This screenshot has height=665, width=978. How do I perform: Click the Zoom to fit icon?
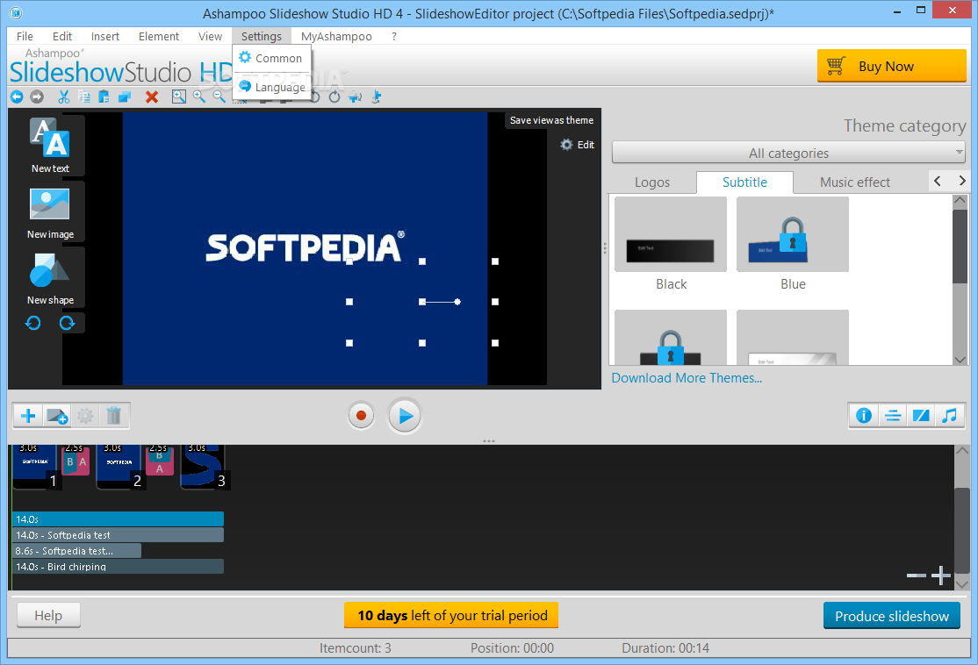[x=179, y=97]
